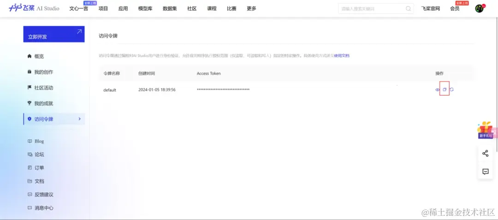Click the 立即开发 button
This screenshot has height=220, width=498.
[x=54, y=34]
